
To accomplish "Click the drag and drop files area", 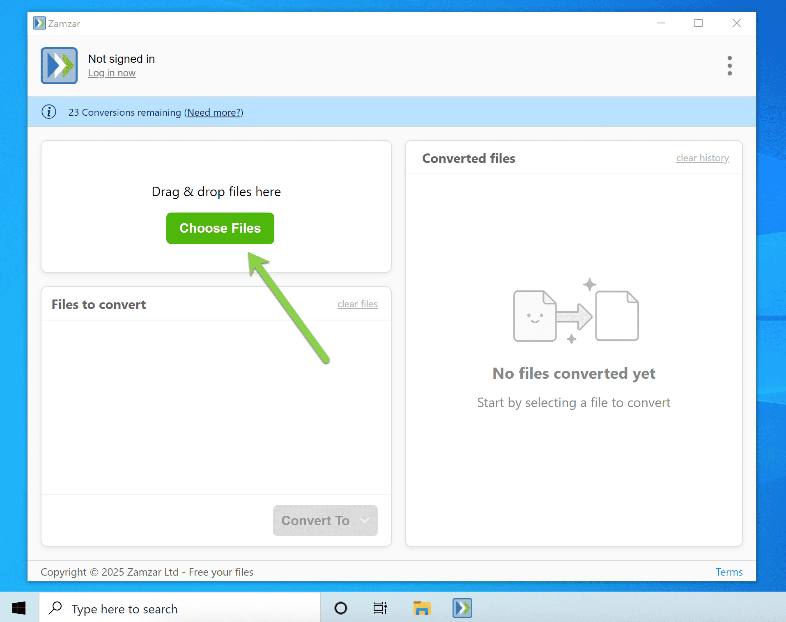I will point(216,191).
